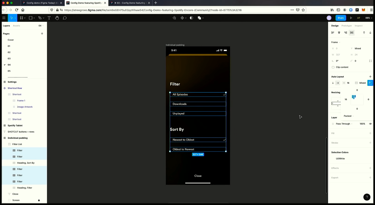
Task: Click the Create component toolbar icon
Action: 182,18
